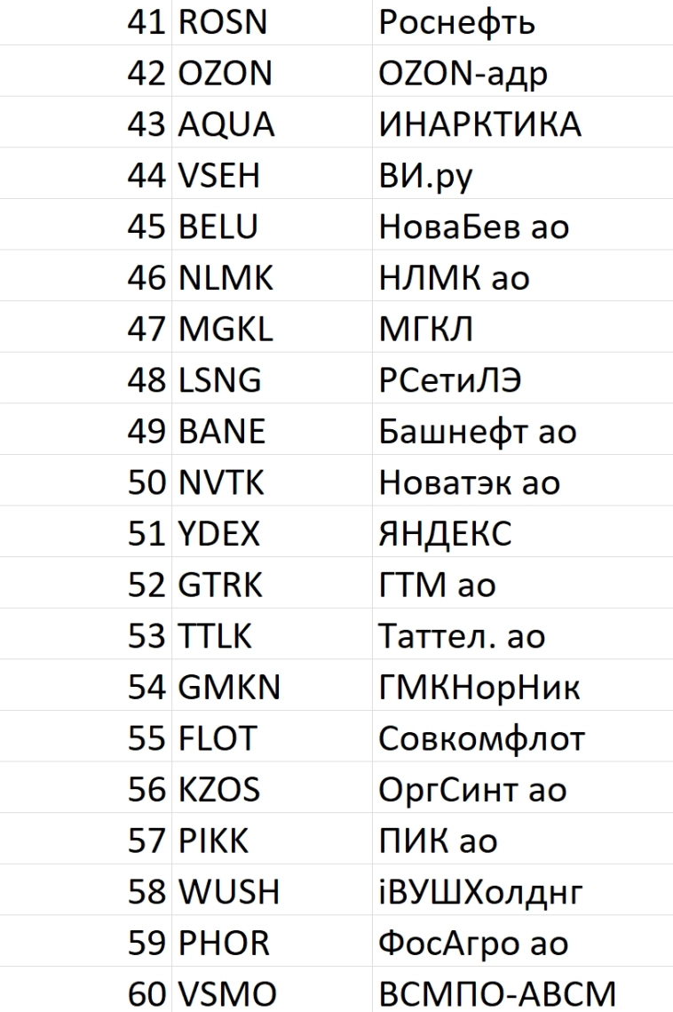Select the iВУШХолднг name cell
673x1012 pixels.
(x=480, y=892)
